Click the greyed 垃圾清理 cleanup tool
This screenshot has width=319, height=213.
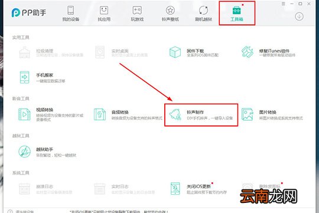51,52
